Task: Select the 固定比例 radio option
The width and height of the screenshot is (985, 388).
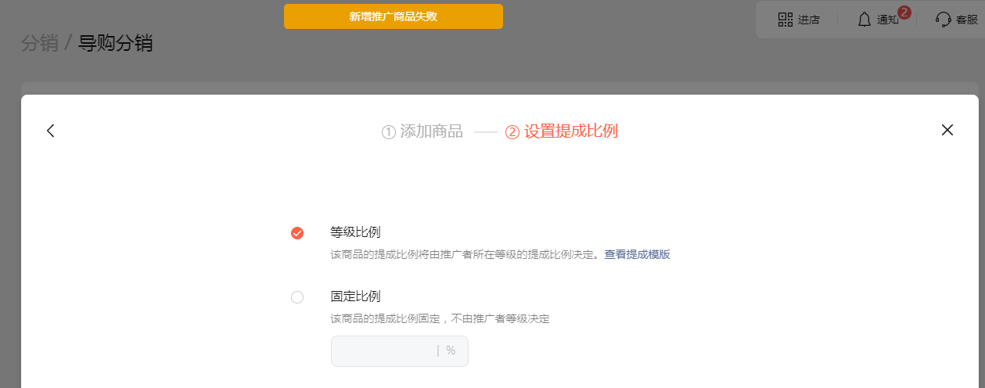Action: 297,297
